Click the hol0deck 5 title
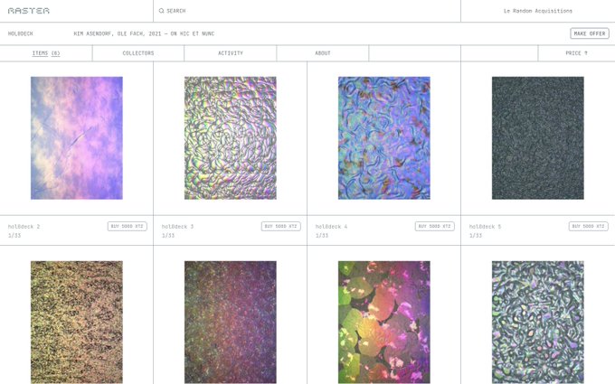The image size is (615, 384). [485, 227]
